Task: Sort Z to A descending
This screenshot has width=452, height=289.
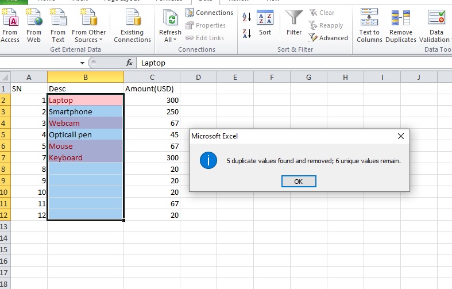Action: point(247,33)
